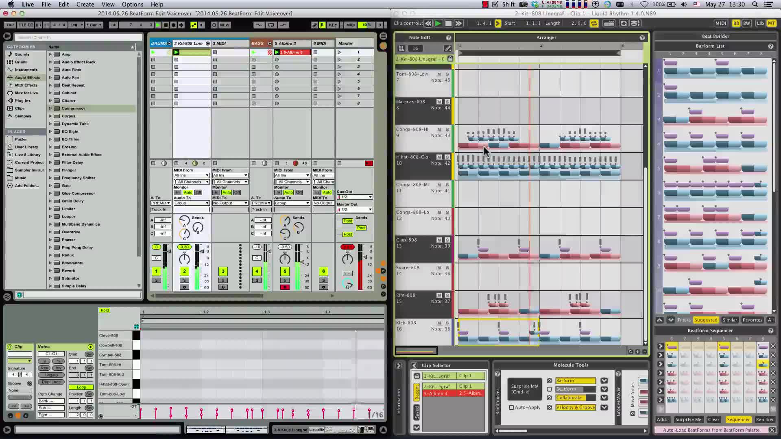
Task: Open the Audio To Group dropdown on Kit-808 track
Action: [x=191, y=203]
